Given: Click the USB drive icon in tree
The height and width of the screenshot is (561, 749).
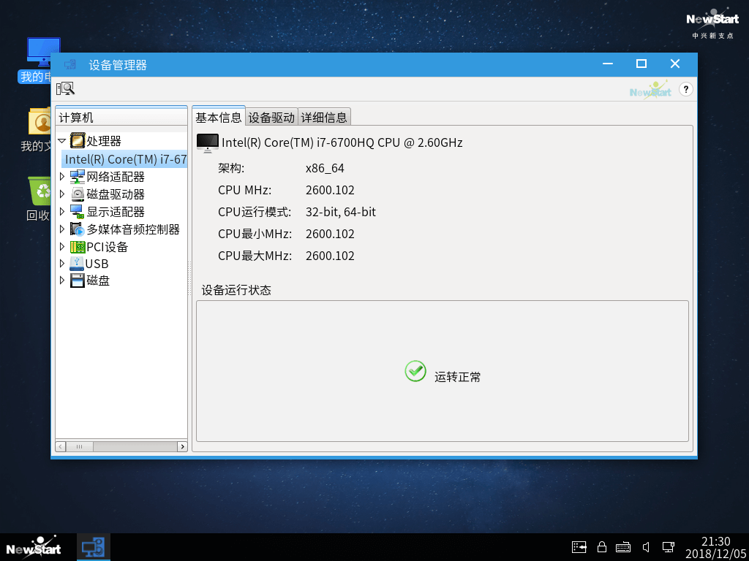Looking at the screenshot, I should click(x=76, y=263).
